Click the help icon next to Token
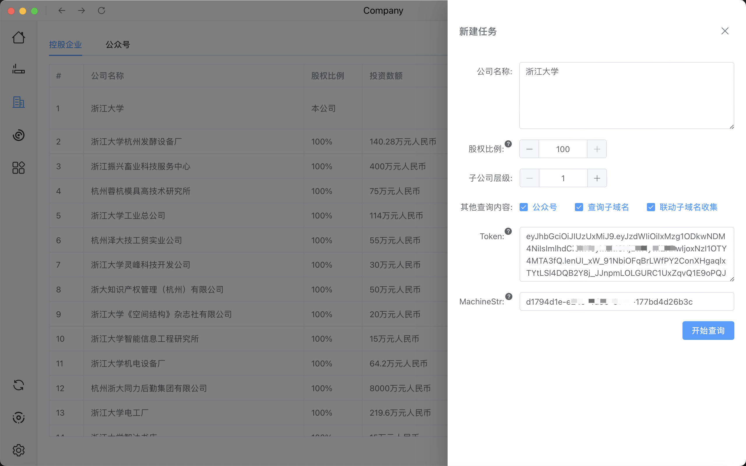Image resolution: width=746 pixels, height=466 pixels. point(508,231)
